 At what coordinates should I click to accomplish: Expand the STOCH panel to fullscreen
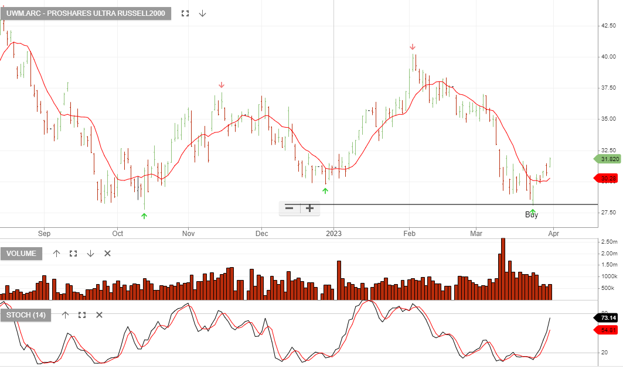pos(81,315)
